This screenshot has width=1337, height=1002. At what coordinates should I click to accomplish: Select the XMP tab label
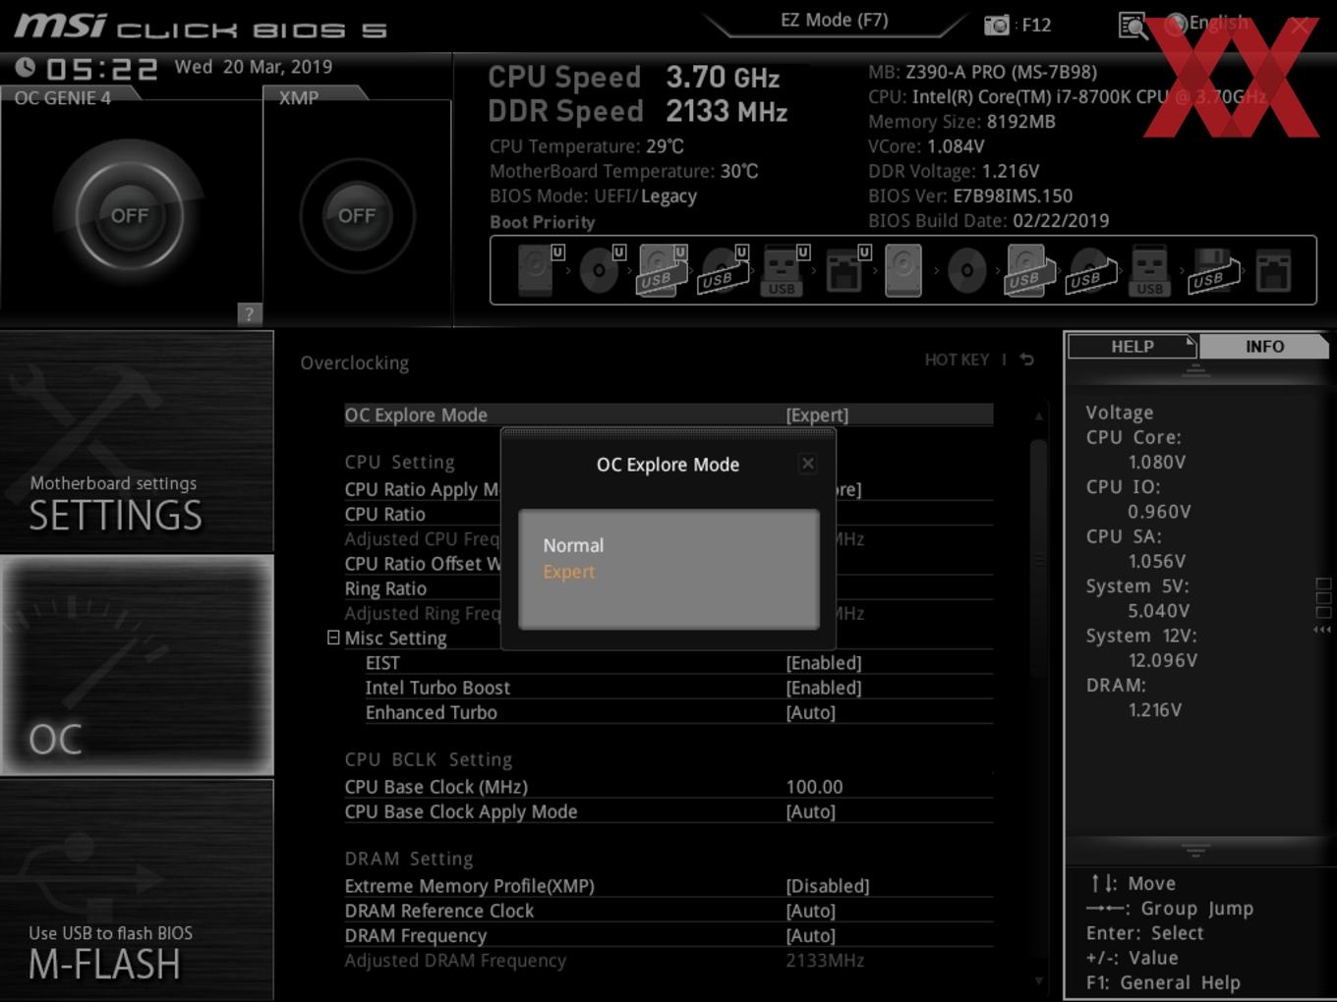click(299, 98)
